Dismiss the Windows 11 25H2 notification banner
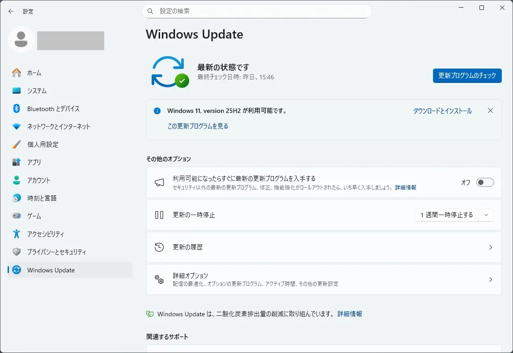This screenshot has height=353, width=513. tap(490, 111)
